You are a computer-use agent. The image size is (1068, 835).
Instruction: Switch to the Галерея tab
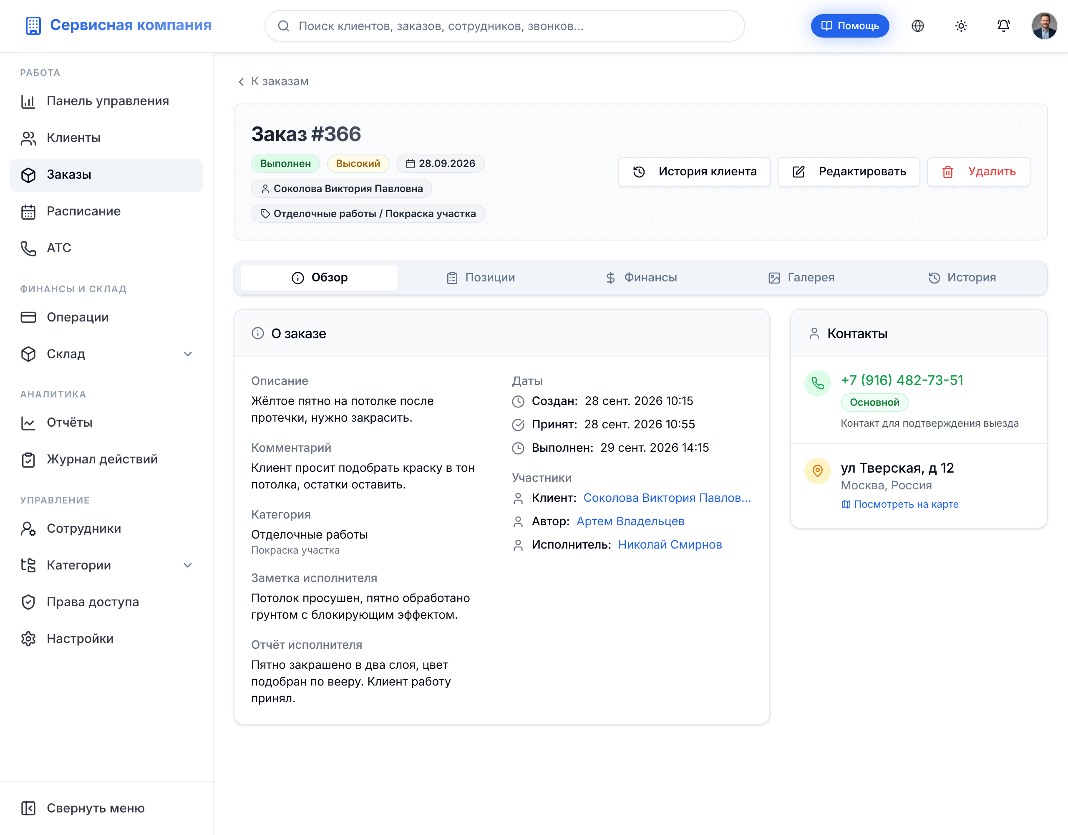click(801, 278)
